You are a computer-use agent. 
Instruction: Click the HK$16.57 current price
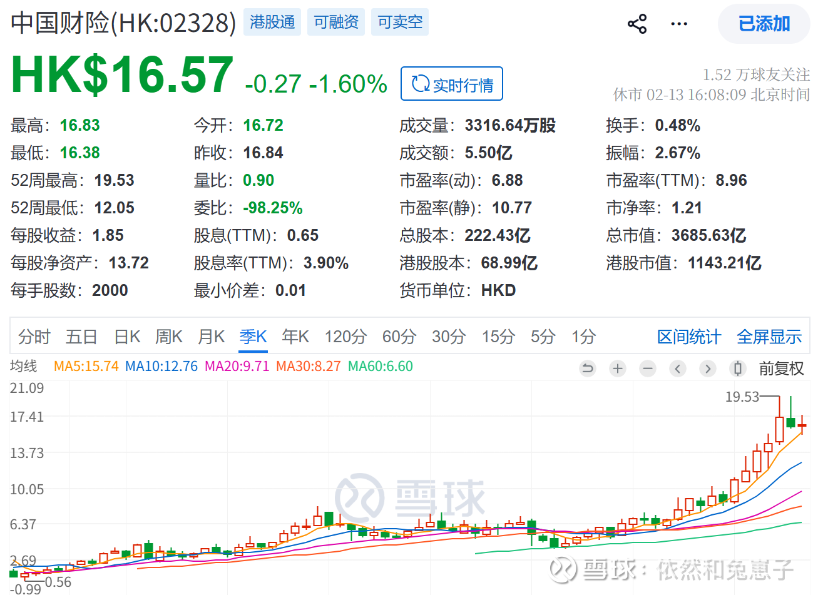point(122,75)
